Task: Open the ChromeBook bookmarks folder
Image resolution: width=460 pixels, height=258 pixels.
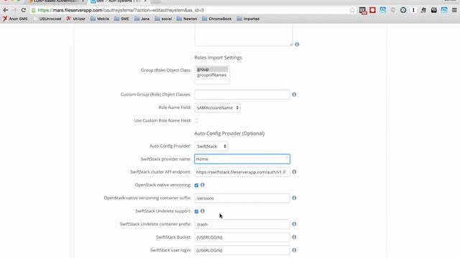Action: point(217,19)
